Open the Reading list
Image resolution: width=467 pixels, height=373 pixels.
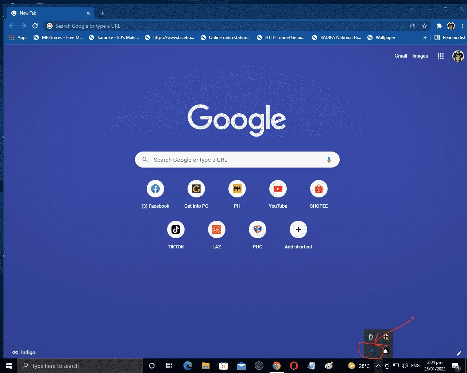pos(450,38)
